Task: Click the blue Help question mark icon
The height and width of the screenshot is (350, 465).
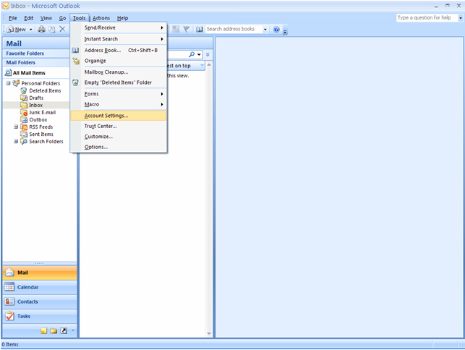Action: 276,30
